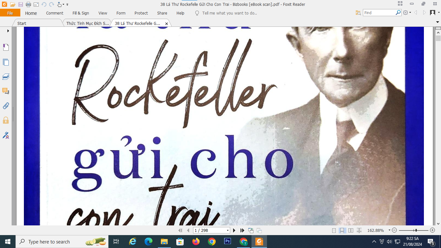Go to the first page
The height and width of the screenshot is (248, 441).
click(x=180, y=230)
